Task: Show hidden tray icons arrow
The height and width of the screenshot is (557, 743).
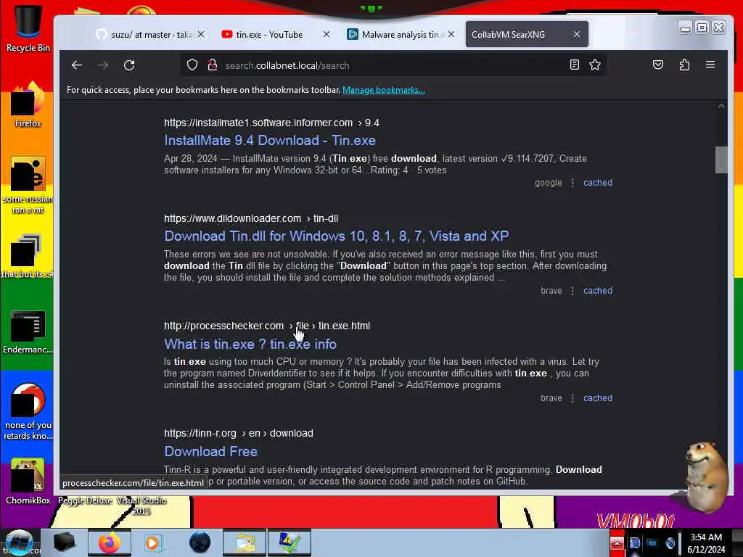Action: [x=617, y=543]
